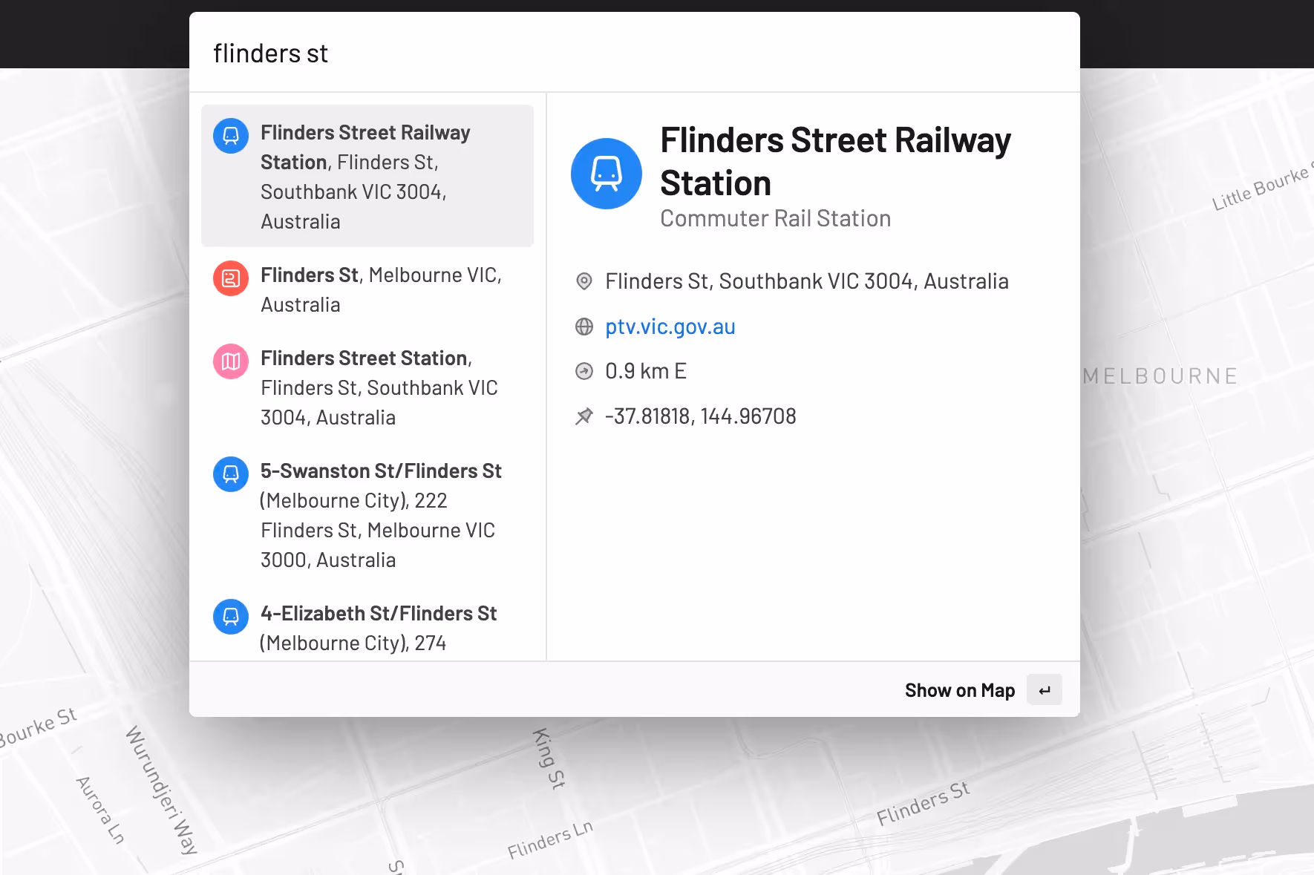Click the large blue train icon in the detail panel
This screenshot has height=875, width=1314.
point(607,174)
